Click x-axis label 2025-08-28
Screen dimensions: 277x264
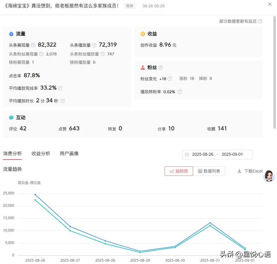pos(105,260)
